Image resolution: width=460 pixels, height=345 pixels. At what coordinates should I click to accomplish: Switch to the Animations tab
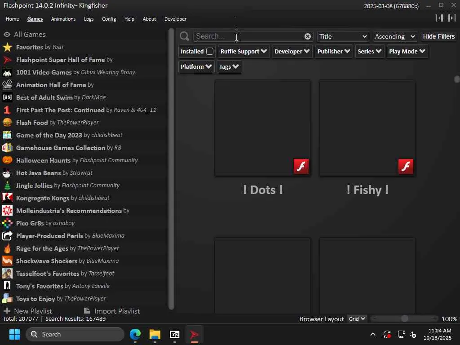click(63, 19)
